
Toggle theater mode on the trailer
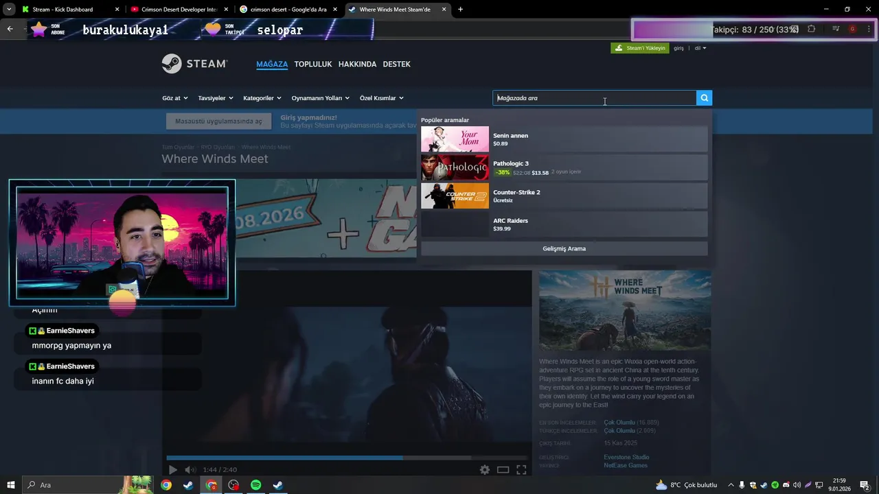tap(503, 470)
